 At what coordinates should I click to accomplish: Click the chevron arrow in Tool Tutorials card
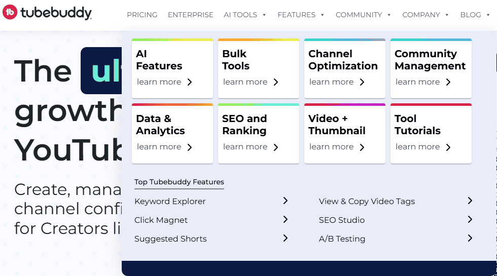click(x=448, y=147)
